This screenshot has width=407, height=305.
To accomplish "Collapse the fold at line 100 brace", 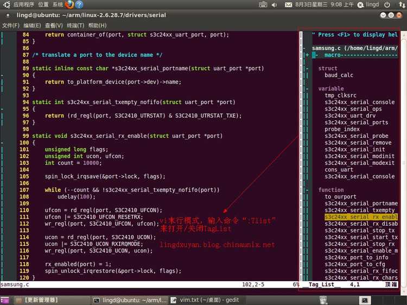I will click(x=2, y=143).
